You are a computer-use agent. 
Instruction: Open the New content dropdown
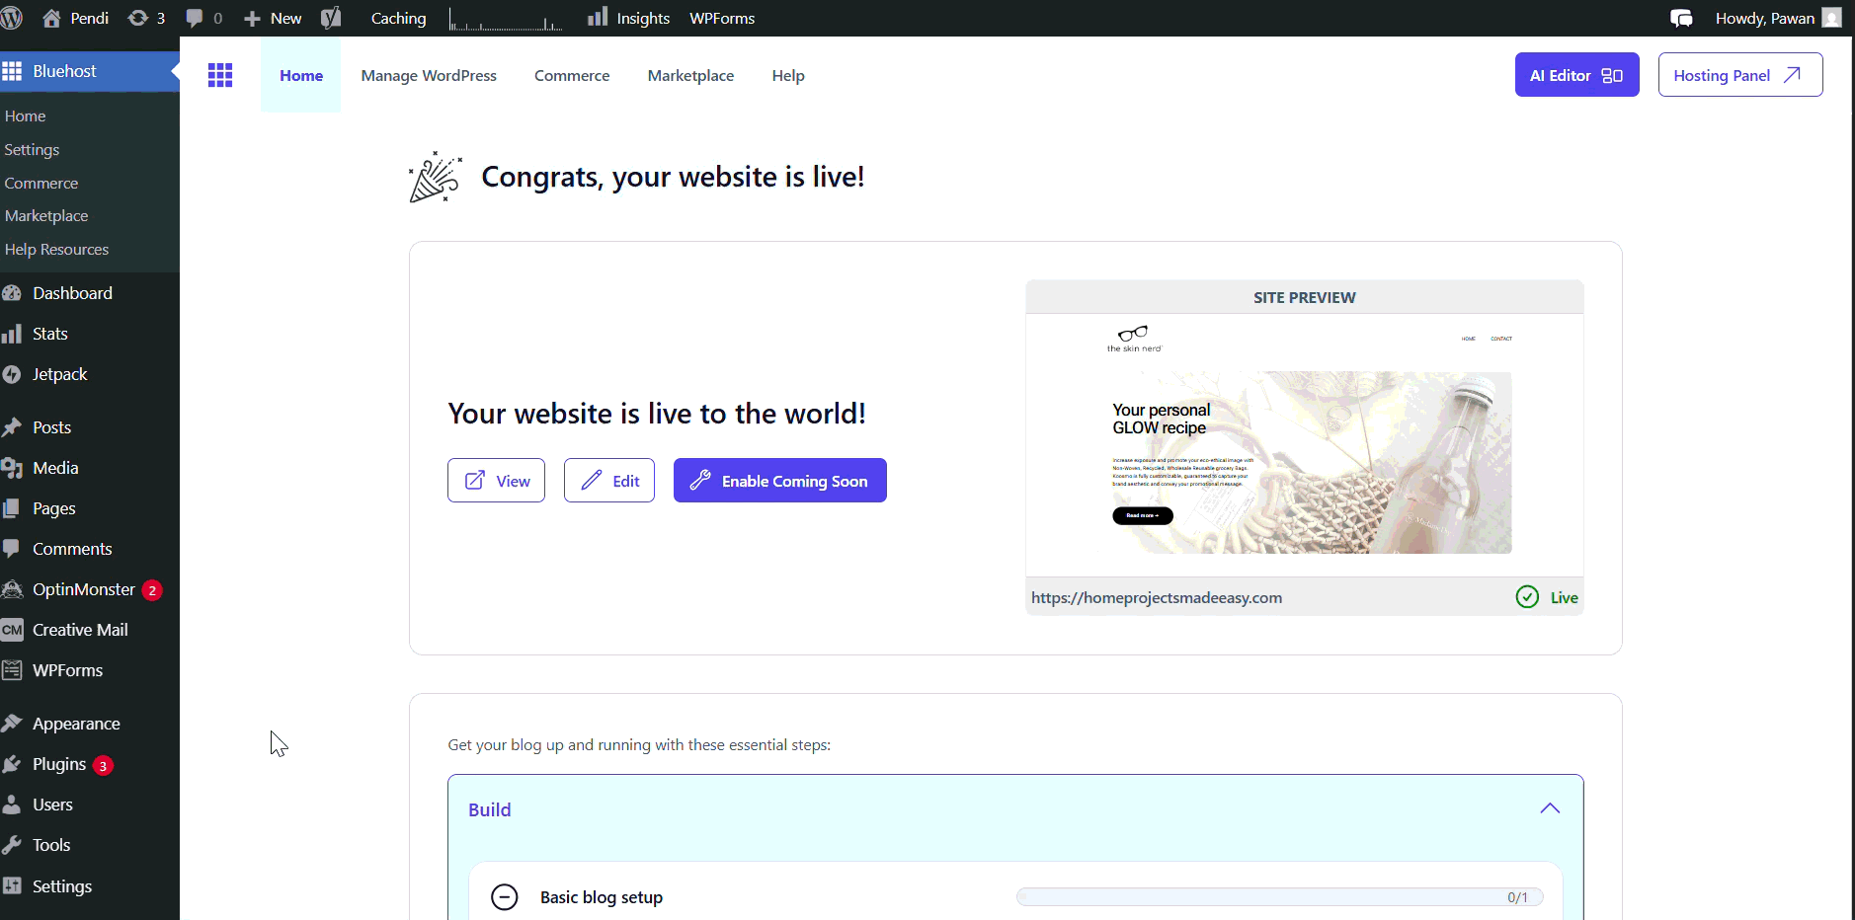tap(274, 18)
